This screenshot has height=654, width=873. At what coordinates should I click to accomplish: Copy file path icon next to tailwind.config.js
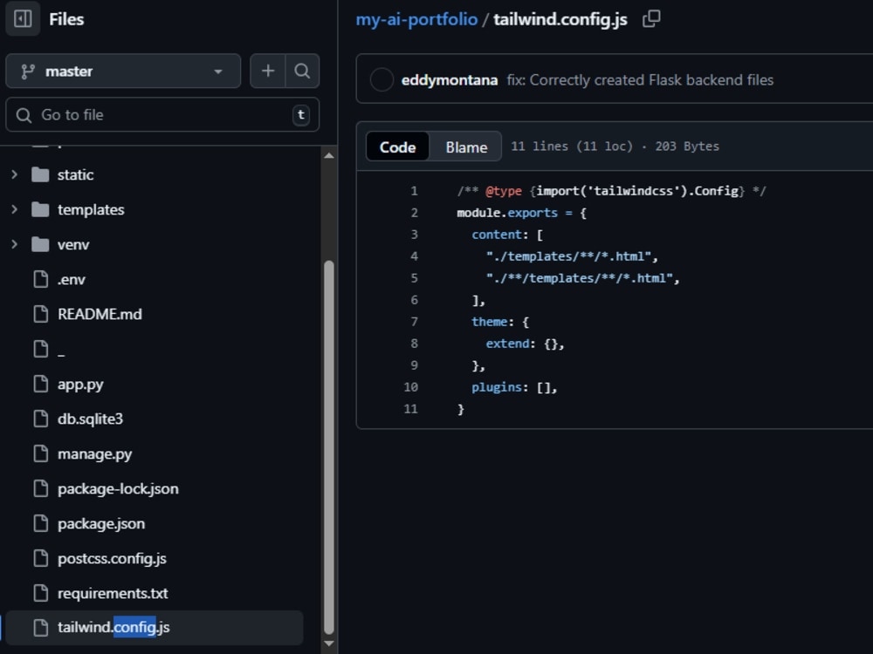pyautogui.click(x=651, y=19)
